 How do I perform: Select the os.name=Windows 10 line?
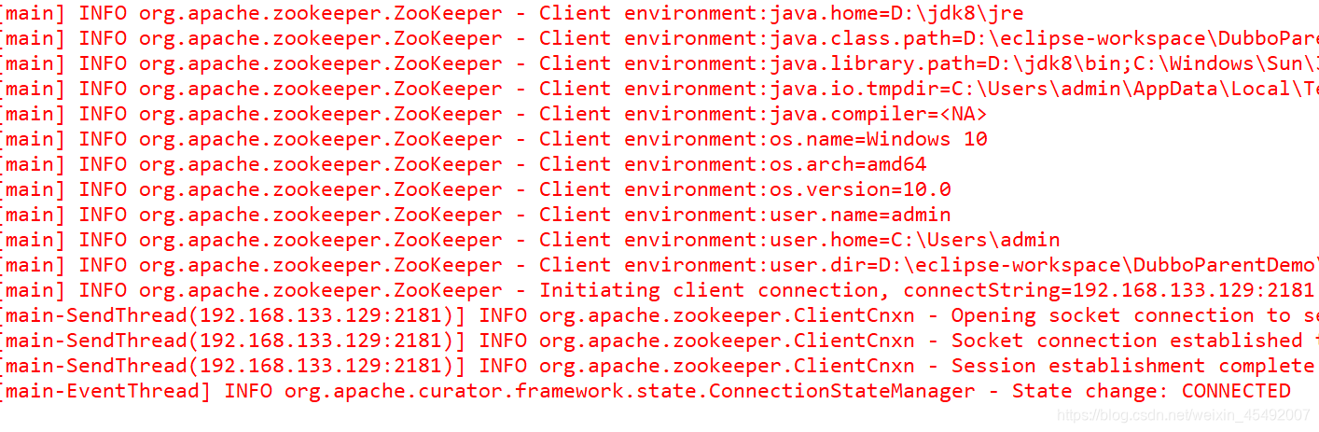click(x=494, y=139)
